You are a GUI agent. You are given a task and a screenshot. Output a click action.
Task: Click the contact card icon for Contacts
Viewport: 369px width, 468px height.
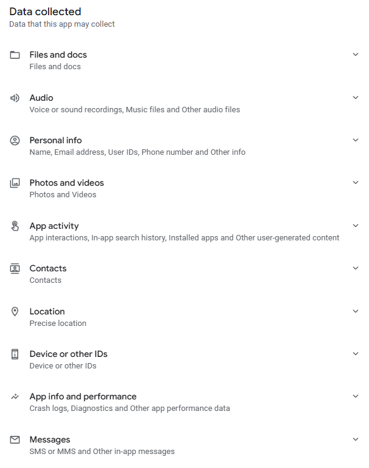click(15, 268)
